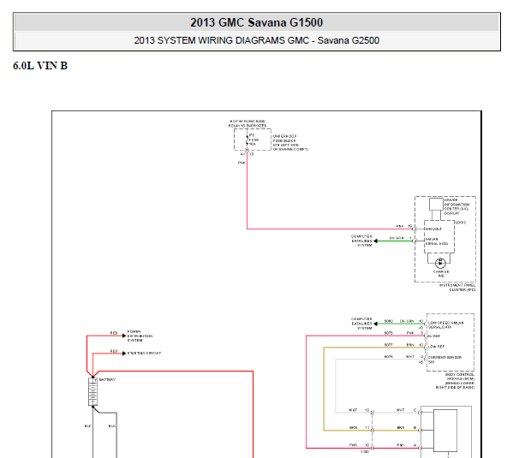Click the "CHARGE IND" label
The image size is (519, 458).
pyautogui.click(x=441, y=274)
